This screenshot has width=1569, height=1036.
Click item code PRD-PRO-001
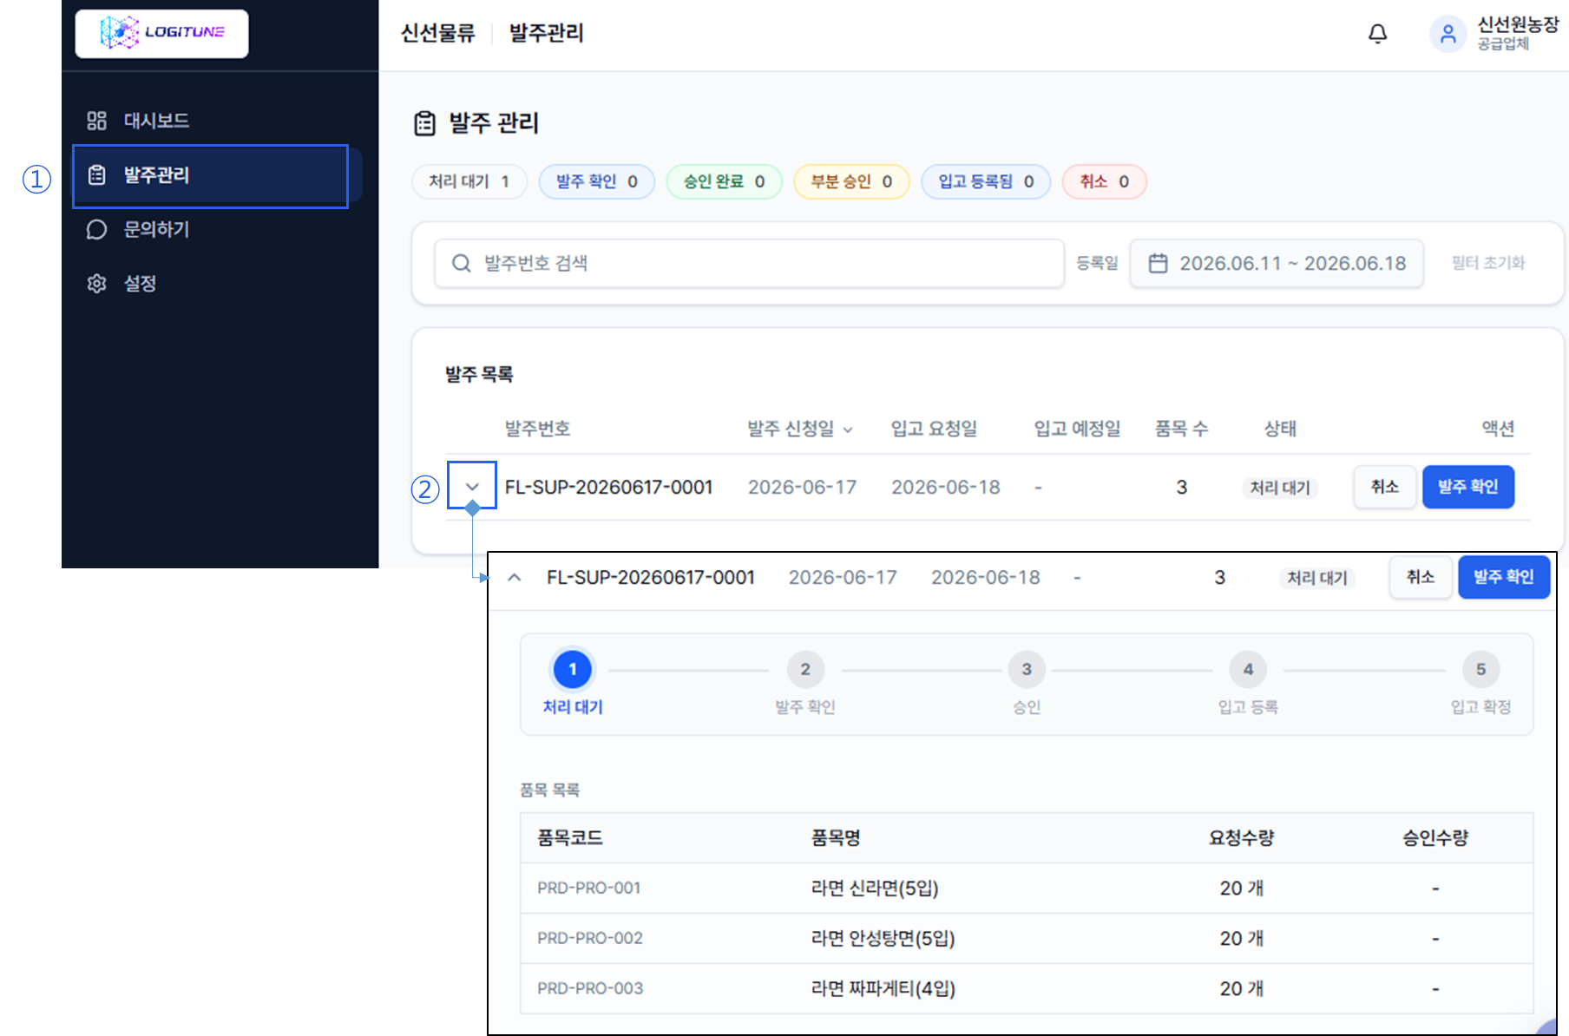tap(588, 888)
